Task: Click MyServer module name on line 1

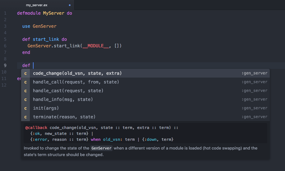Action: pyautogui.click(x=54, y=13)
